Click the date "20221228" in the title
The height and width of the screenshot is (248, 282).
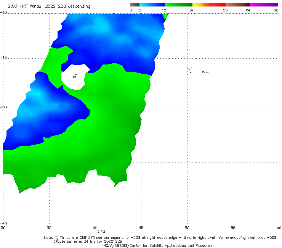55,6
